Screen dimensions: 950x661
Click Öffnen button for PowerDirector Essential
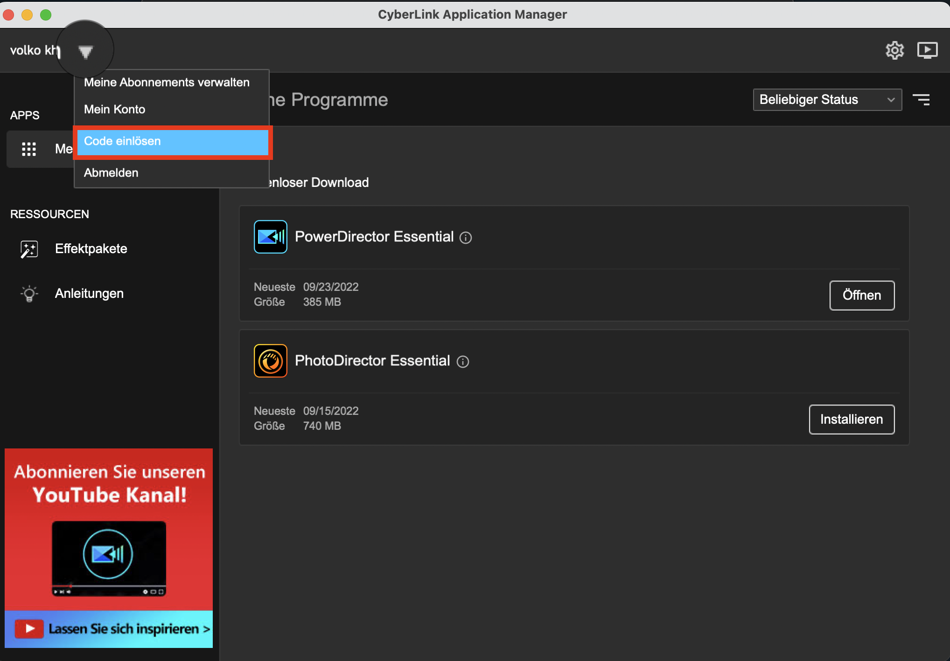[x=862, y=296]
